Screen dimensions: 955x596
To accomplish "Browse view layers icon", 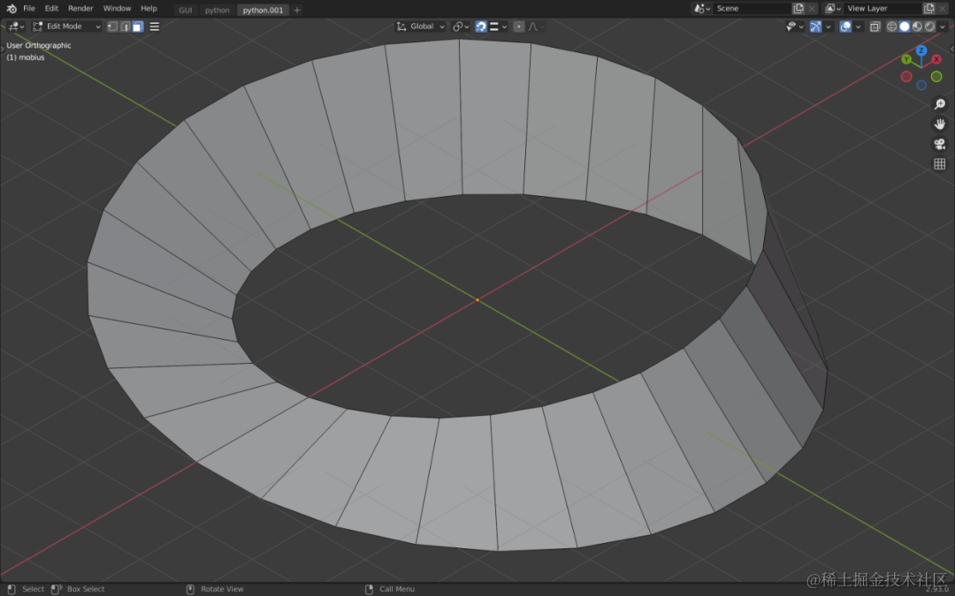I will (x=833, y=9).
